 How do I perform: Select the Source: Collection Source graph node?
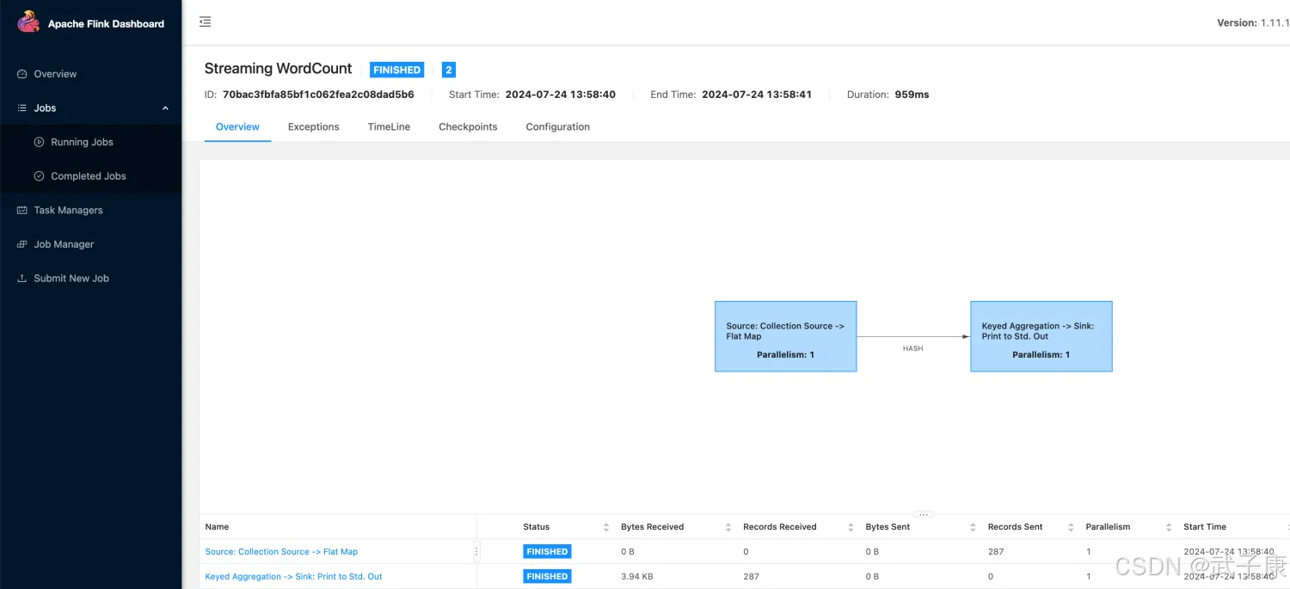click(x=786, y=336)
